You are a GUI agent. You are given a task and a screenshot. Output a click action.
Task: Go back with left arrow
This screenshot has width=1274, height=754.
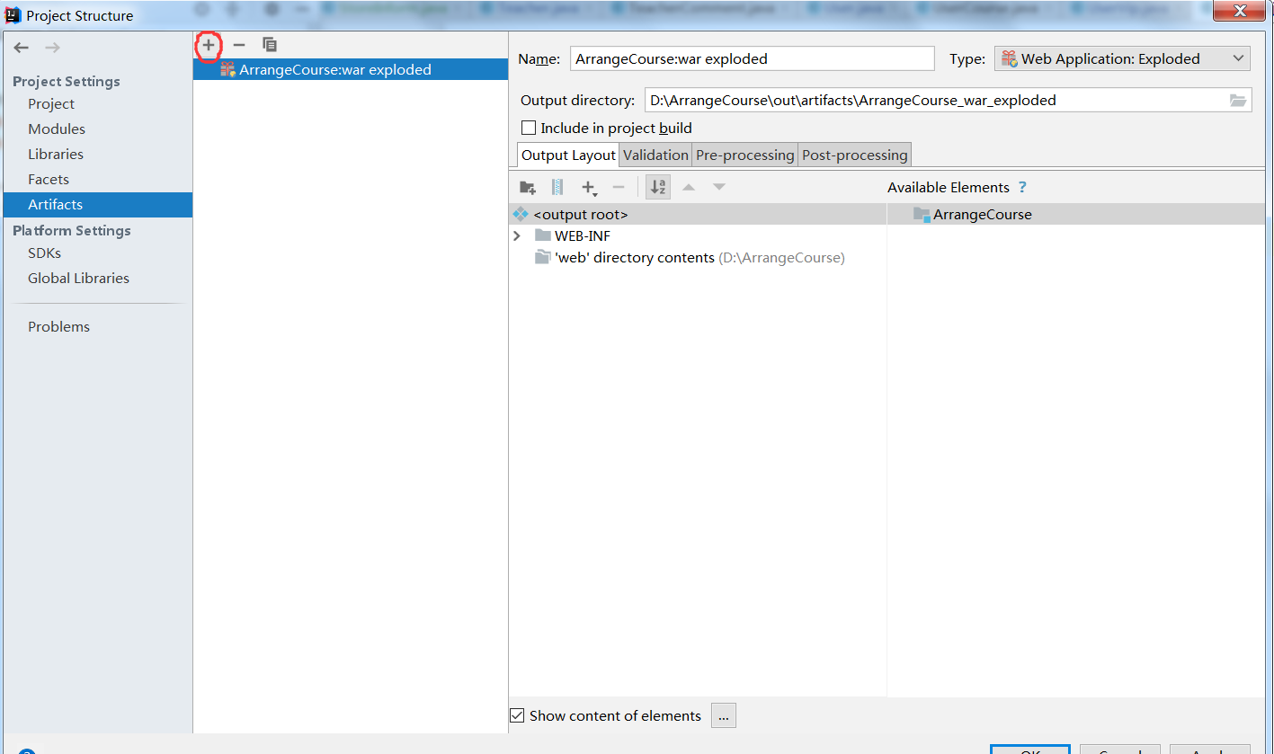click(x=22, y=48)
